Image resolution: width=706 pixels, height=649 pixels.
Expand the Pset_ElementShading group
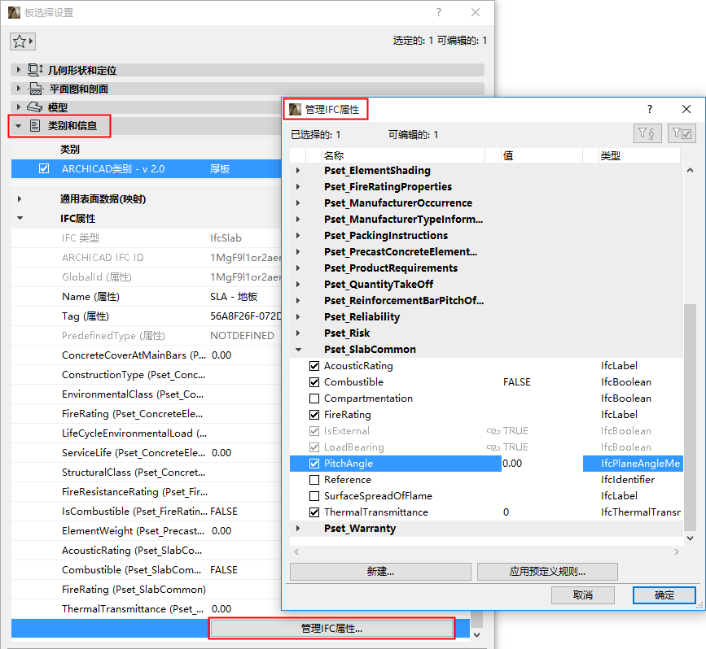[x=297, y=170]
